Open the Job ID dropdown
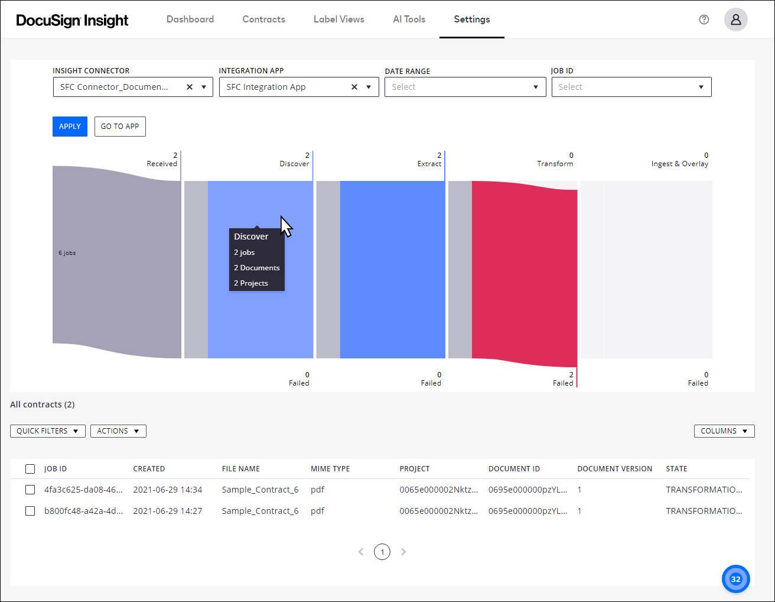Screen dimensions: 775x602 point(631,87)
